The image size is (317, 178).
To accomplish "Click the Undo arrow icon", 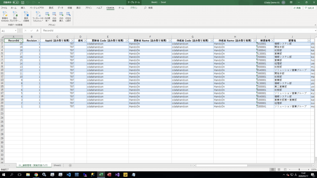I will click(28, 2).
